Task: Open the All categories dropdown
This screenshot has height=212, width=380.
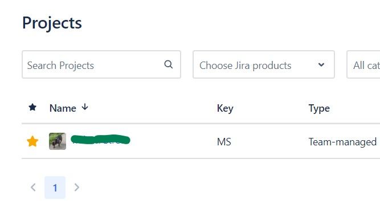Action: (363, 64)
